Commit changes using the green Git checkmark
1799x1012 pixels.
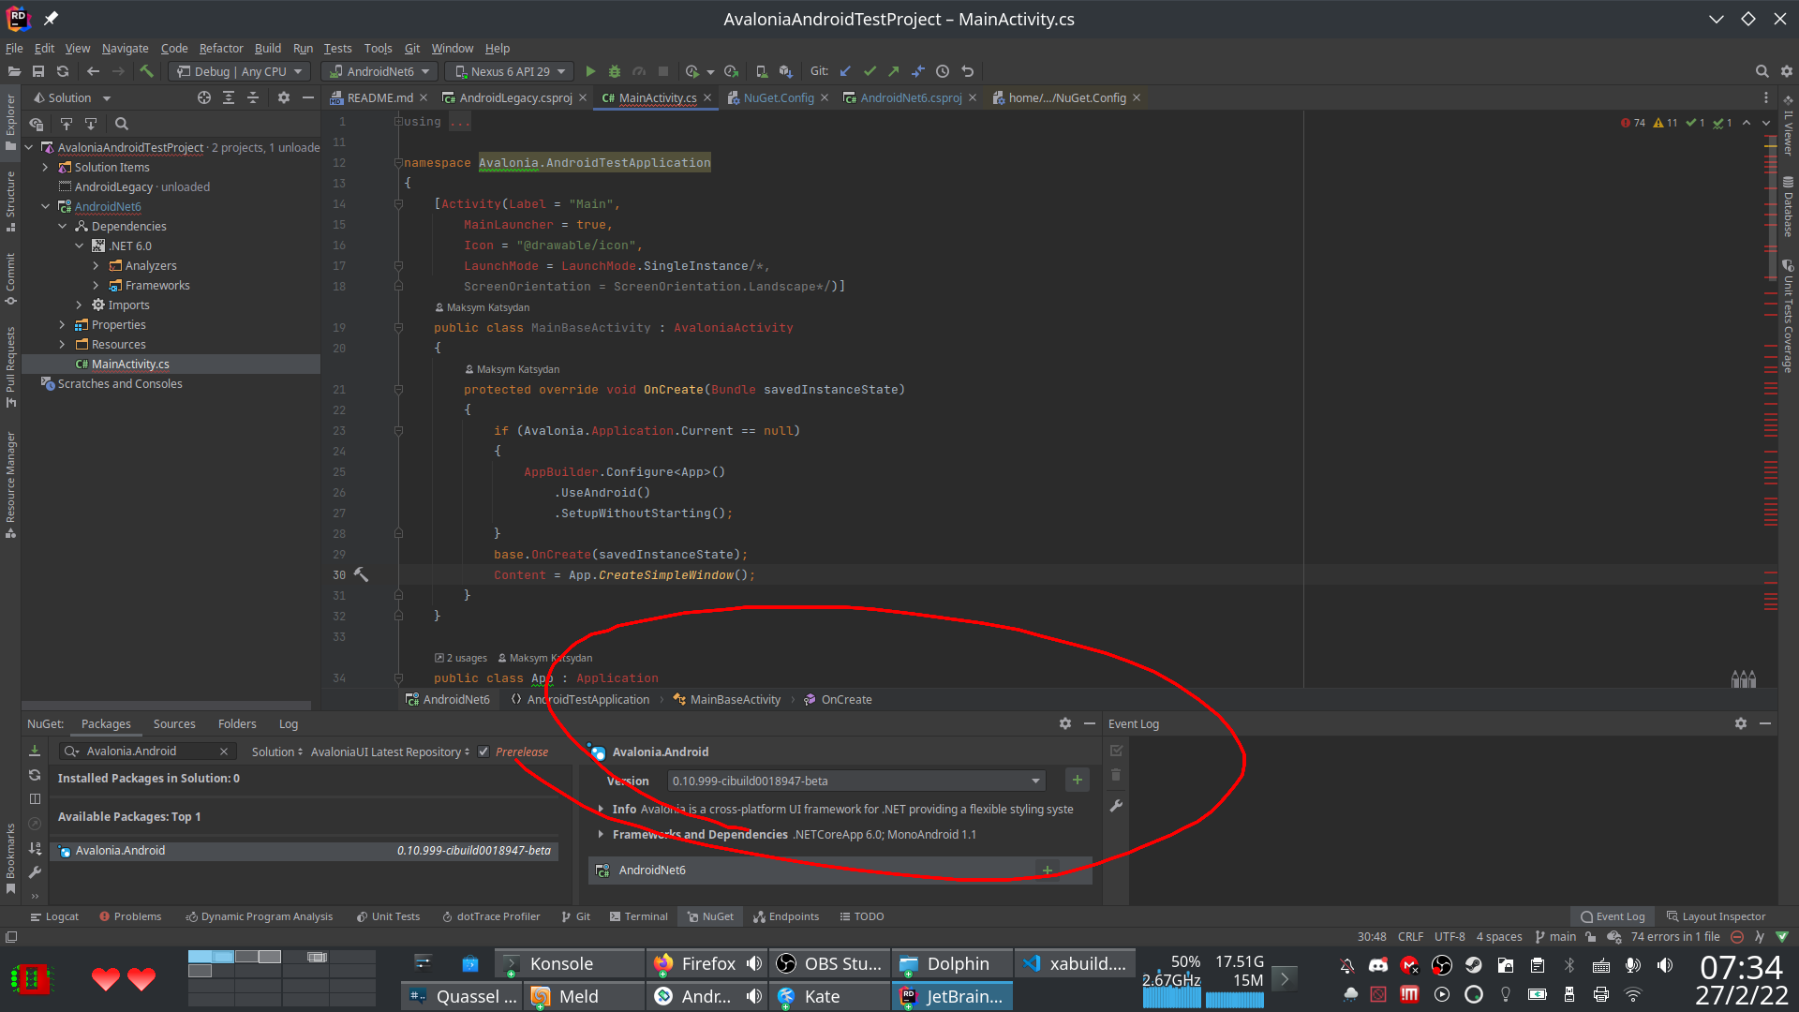[x=870, y=71]
